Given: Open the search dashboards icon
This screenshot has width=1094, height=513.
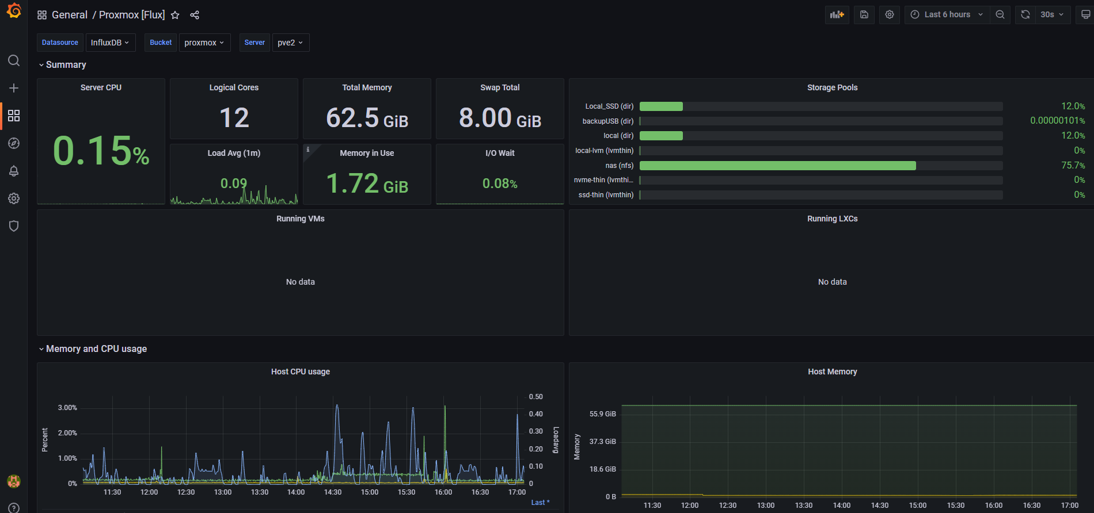Looking at the screenshot, I should [x=14, y=60].
